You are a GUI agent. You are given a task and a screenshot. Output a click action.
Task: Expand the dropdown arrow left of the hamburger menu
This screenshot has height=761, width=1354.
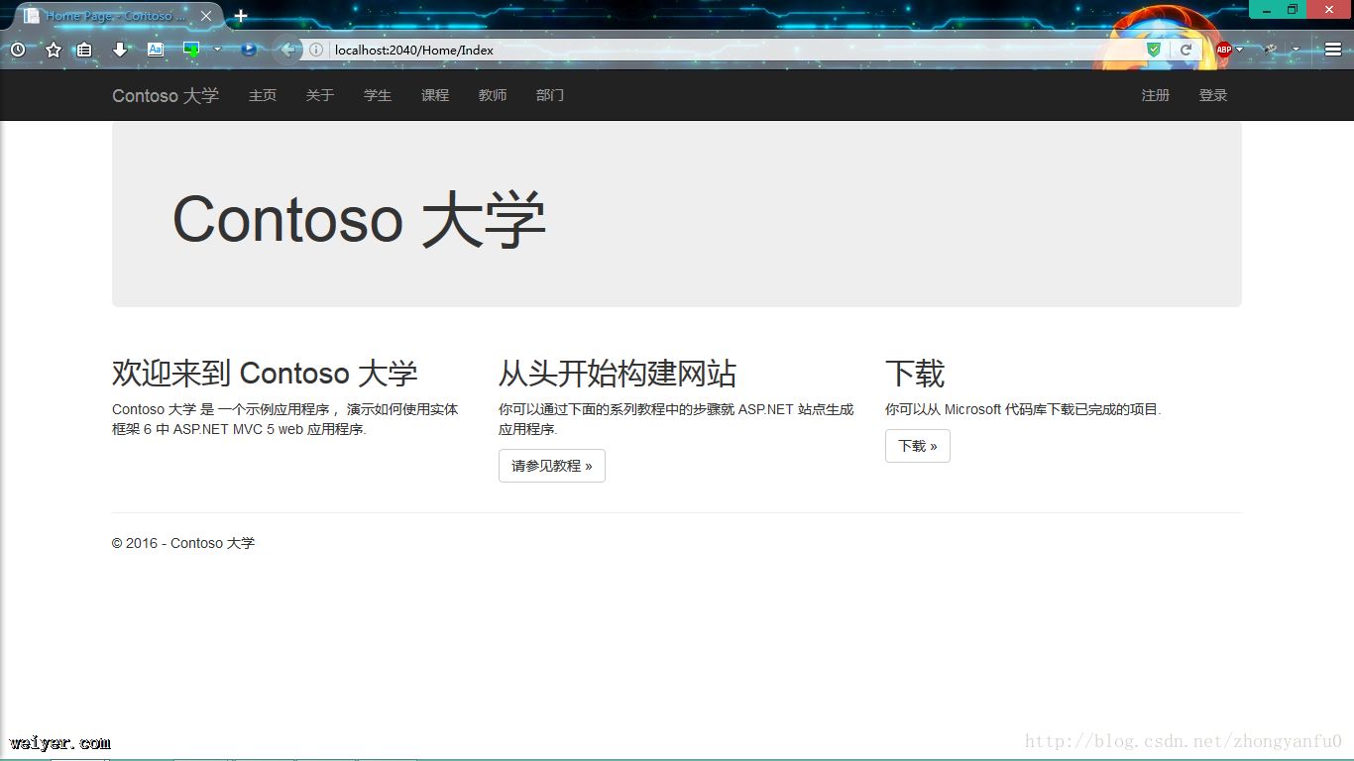(x=1296, y=50)
